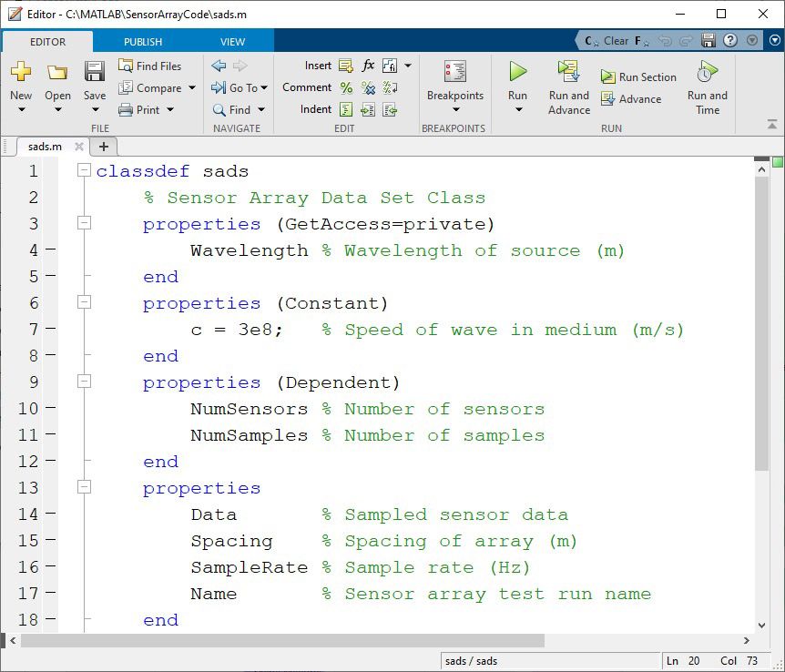
Task: Comment the selected code lines
Action: 345,87
